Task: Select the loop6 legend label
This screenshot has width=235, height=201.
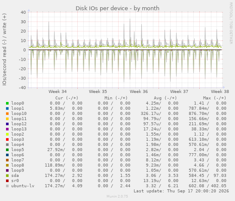Action: pos(18,155)
